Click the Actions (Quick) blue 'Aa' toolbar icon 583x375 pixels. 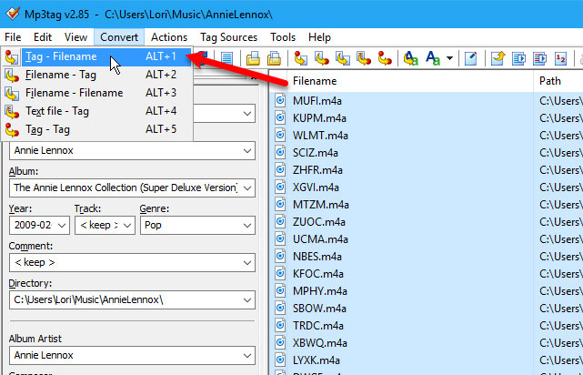coord(434,59)
